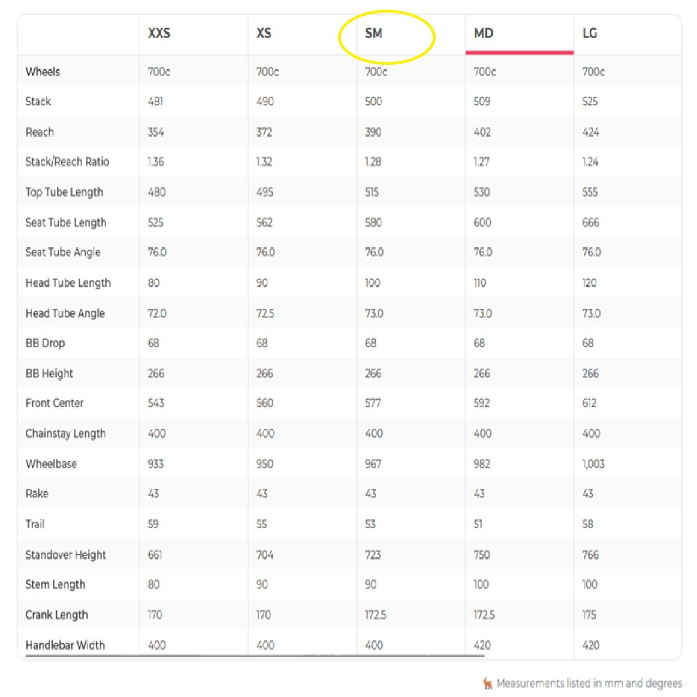The height and width of the screenshot is (697, 697).
Task: Click the Chainstay Length row label
Action: [x=66, y=434]
